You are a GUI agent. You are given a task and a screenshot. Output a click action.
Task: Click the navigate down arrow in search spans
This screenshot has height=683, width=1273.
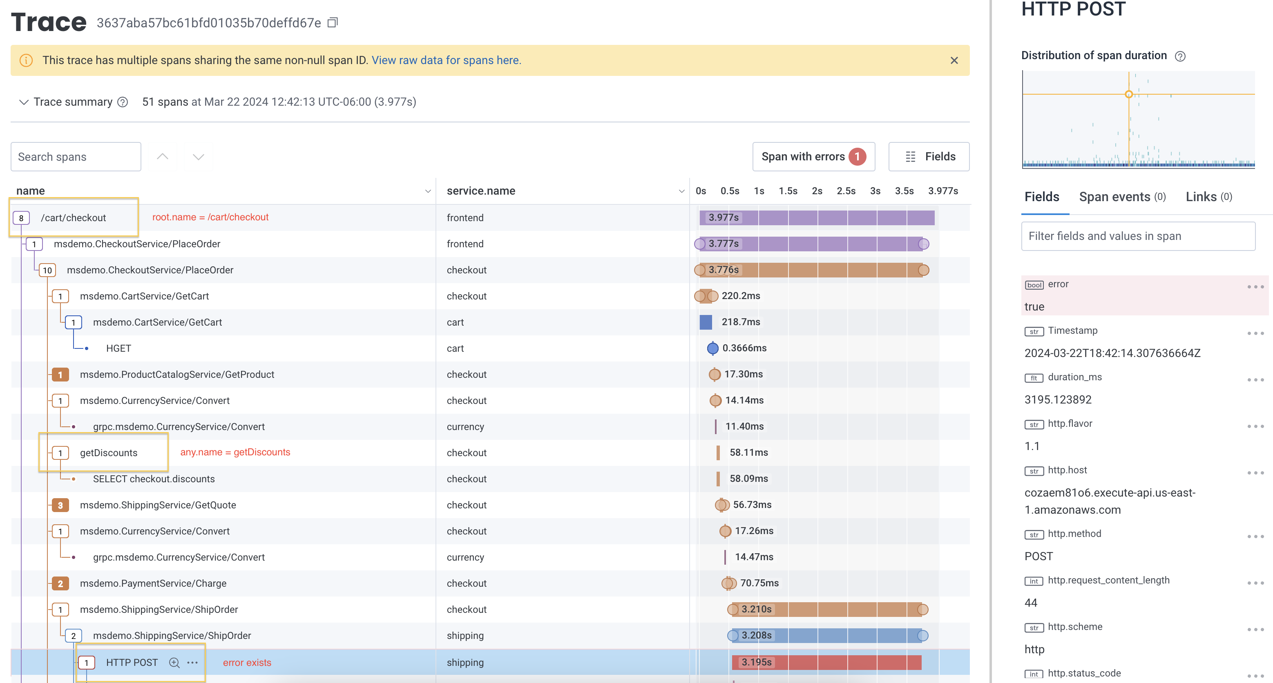pyautogui.click(x=199, y=155)
